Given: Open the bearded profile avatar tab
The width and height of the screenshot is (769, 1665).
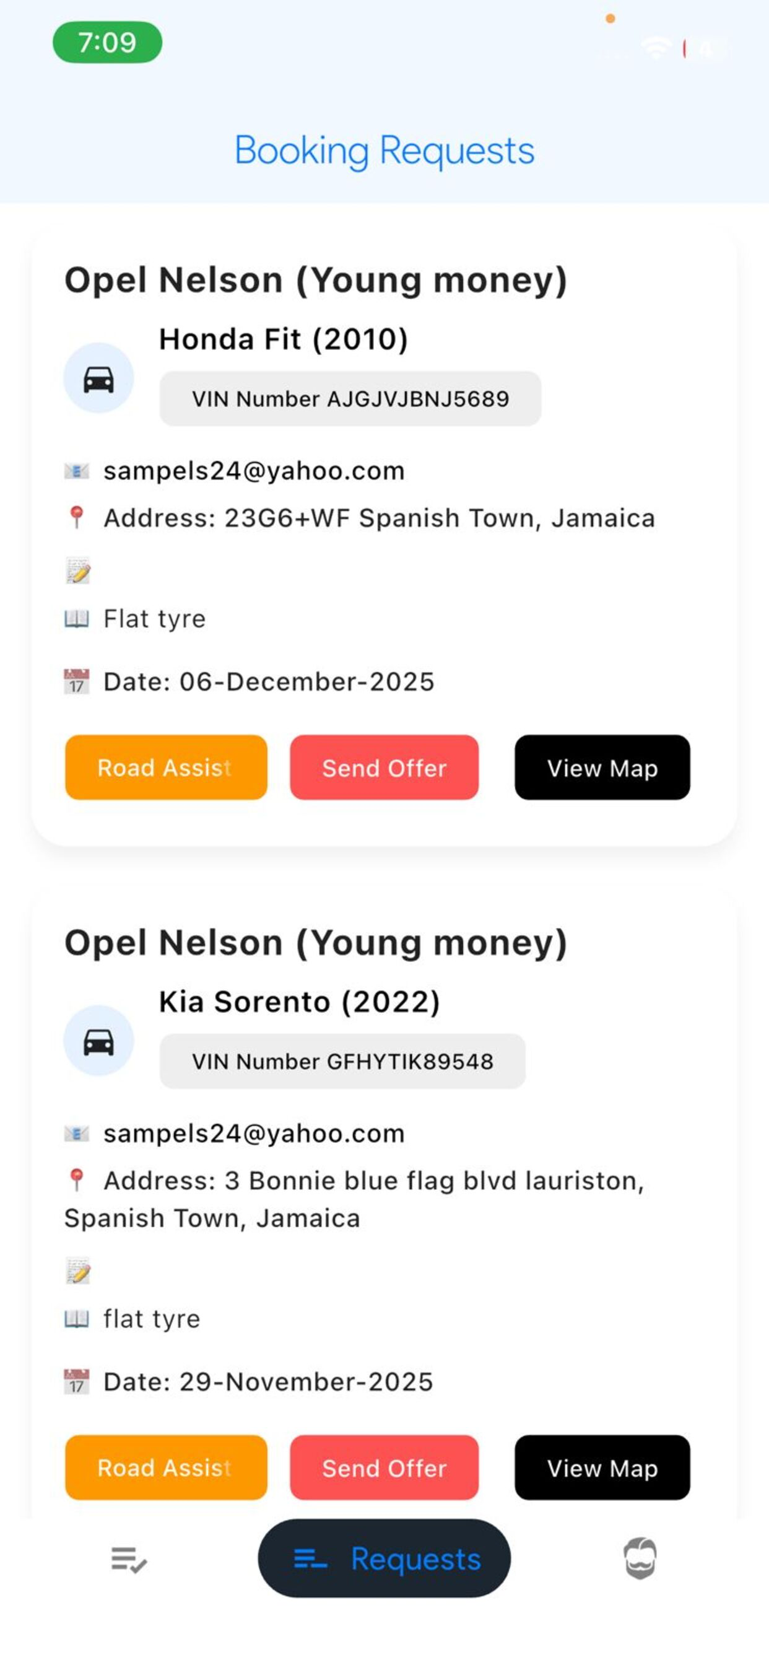Looking at the screenshot, I should [x=640, y=1558].
